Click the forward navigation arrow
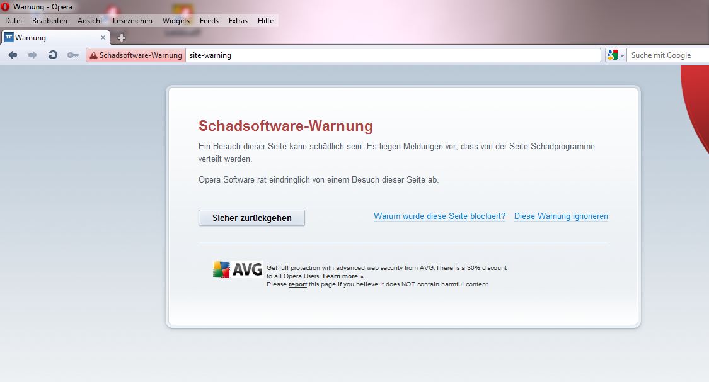 pos(33,55)
